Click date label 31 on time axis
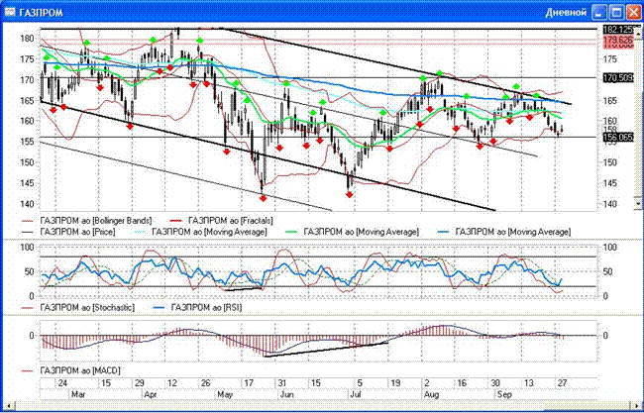Viewport: 644px width, 413px height. (282, 383)
